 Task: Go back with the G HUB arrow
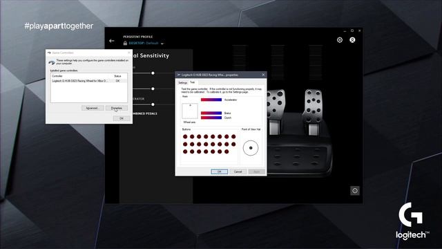[112, 41]
